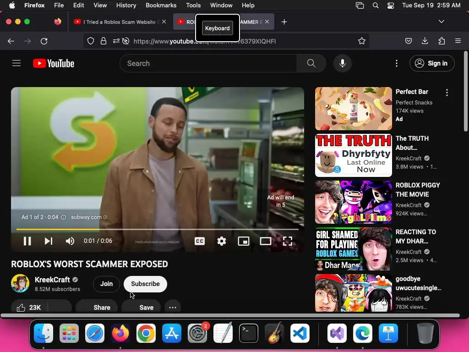Open the Tools menu

click(x=193, y=5)
